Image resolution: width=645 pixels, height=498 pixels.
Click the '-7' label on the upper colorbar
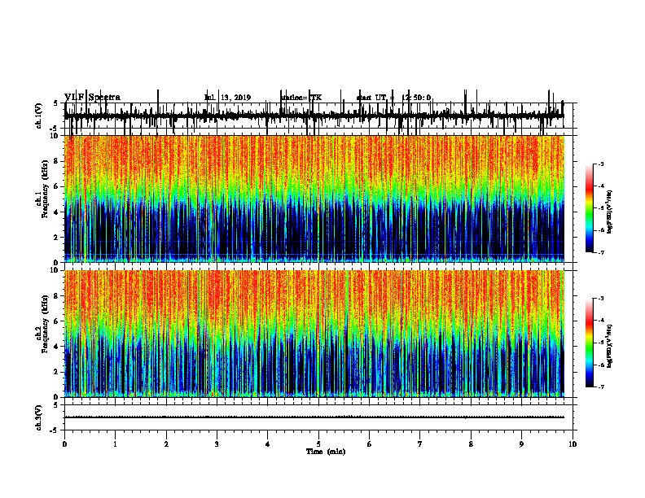coord(600,252)
